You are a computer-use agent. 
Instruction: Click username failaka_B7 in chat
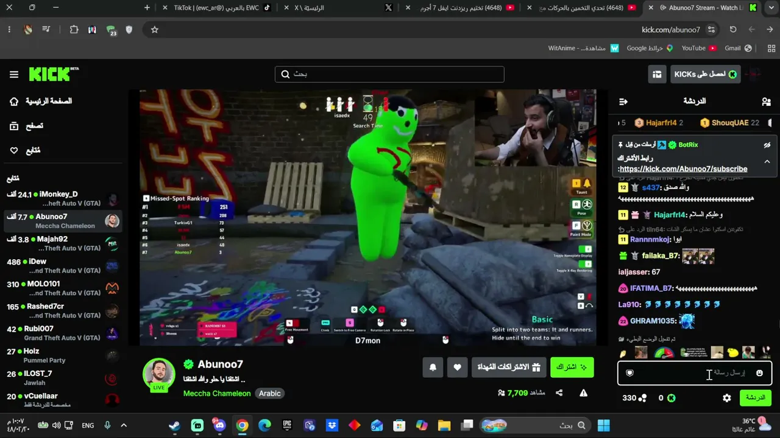pos(661,255)
